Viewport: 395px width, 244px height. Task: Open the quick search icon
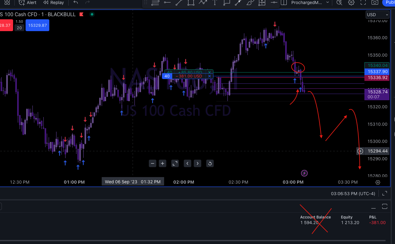point(339,2)
